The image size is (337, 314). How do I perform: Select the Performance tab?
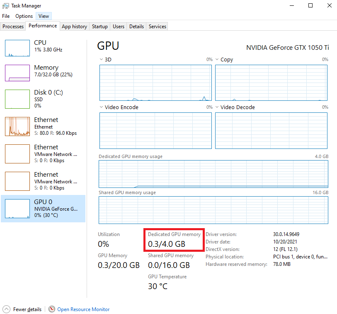pos(43,26)
